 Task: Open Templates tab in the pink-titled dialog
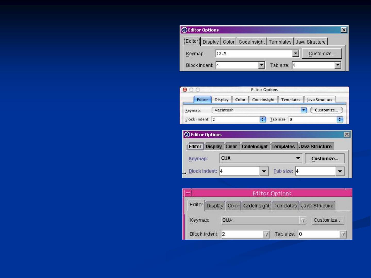pyautogui.click(x=285, y=206)
